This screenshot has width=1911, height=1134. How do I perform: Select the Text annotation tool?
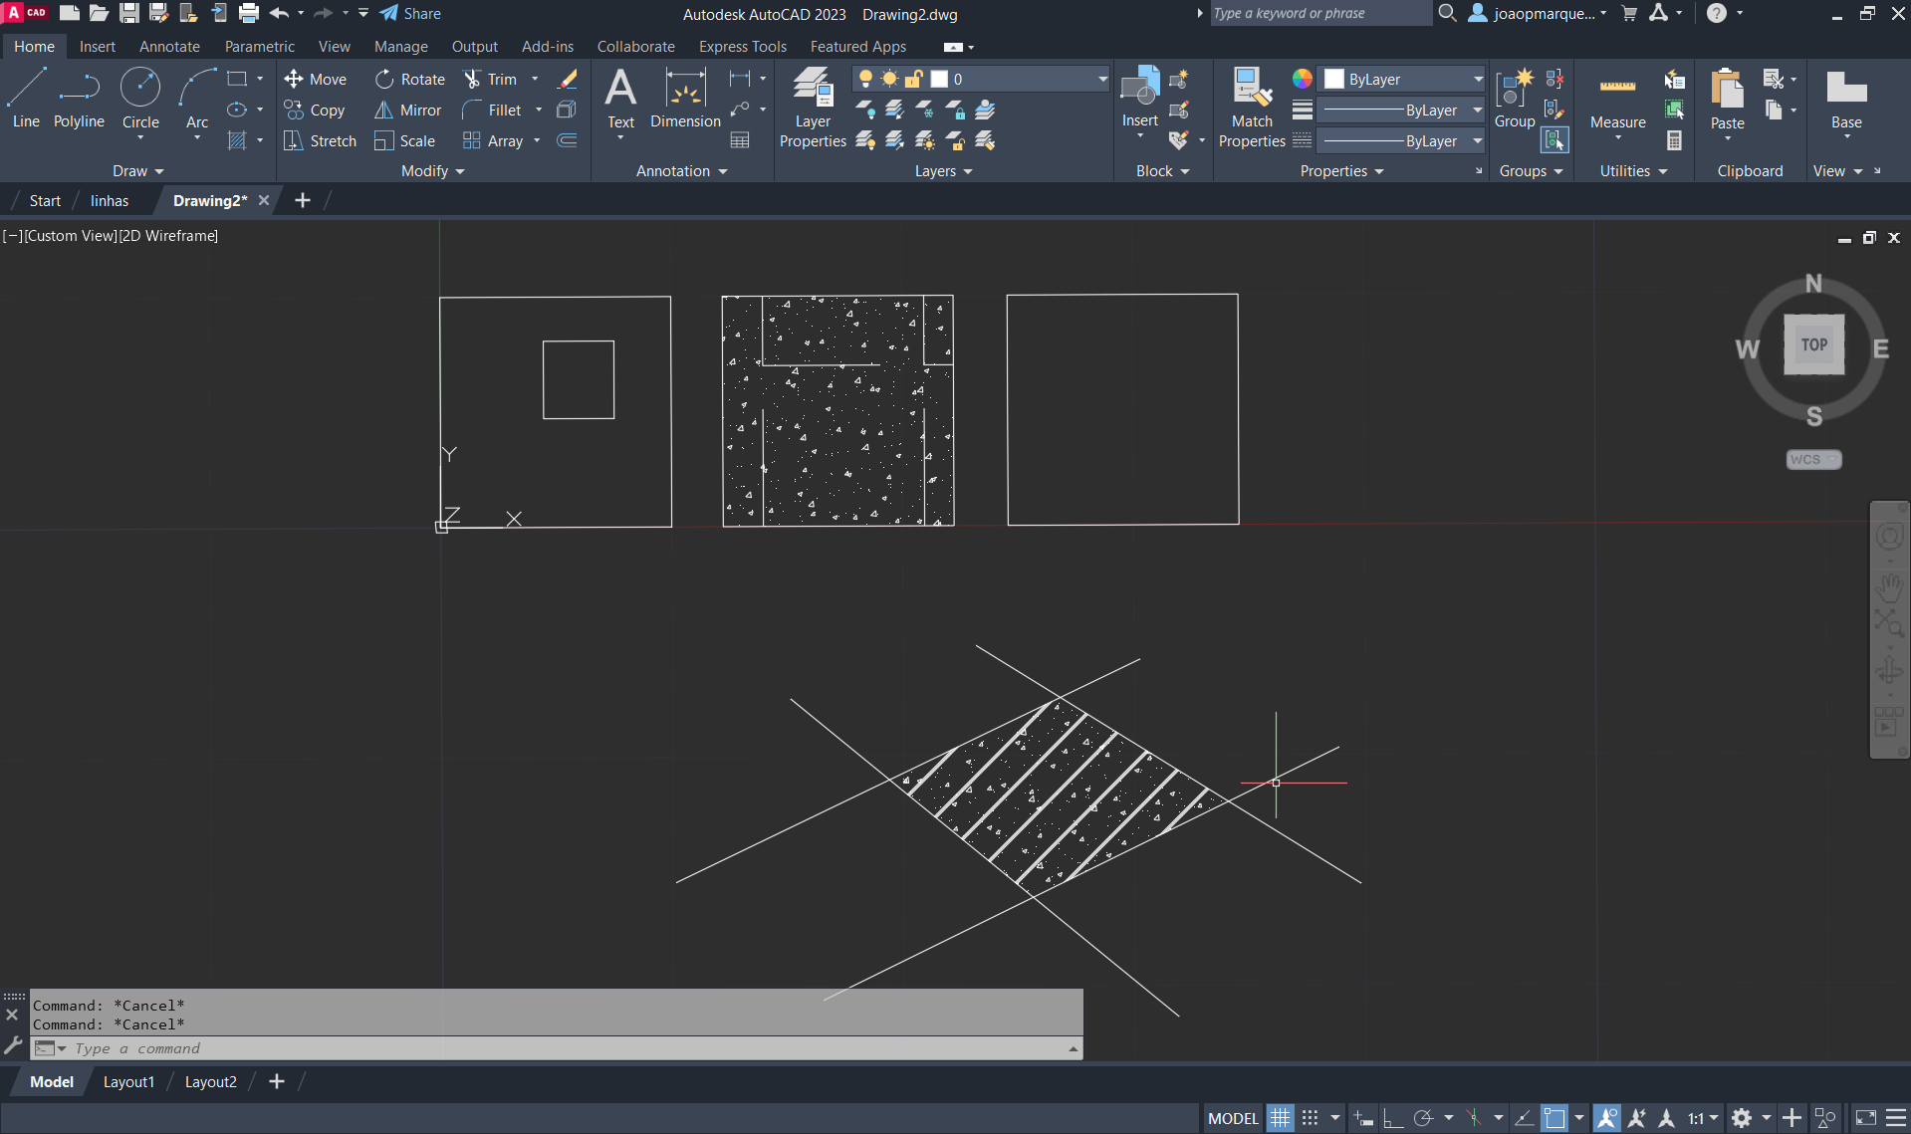click(620, 99)
